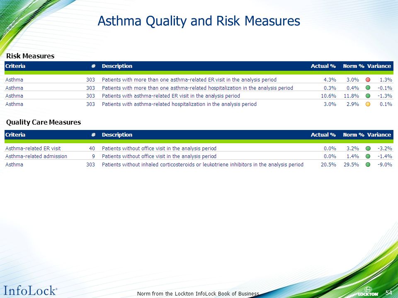This screenshot has width=398, height=298.
Task: Click Actual % header in Quality Care table
Action: click(323, 135)
